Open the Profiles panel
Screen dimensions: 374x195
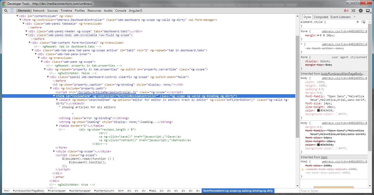pos(80,11)
